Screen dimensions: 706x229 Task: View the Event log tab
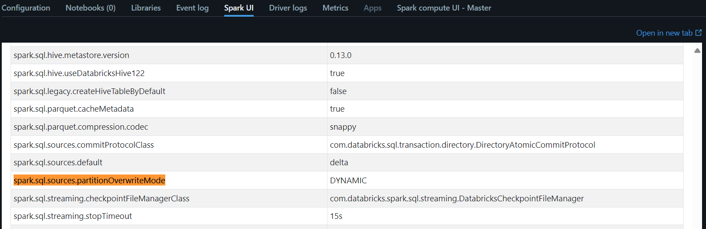pyautogui.click(x=192, y=8)
